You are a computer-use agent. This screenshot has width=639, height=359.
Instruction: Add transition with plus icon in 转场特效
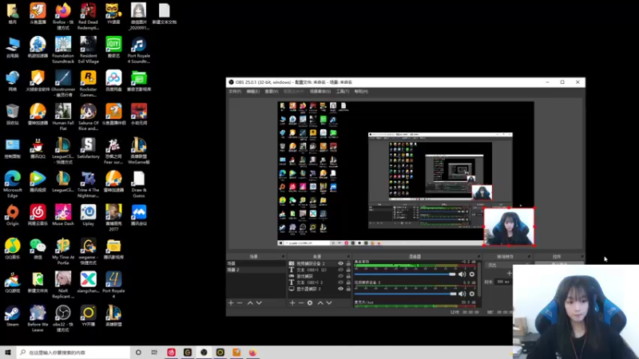click(x=509, y=274)
